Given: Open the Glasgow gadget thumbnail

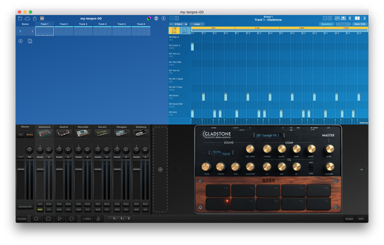Looking at the screenshot, I should pos(122,133).
